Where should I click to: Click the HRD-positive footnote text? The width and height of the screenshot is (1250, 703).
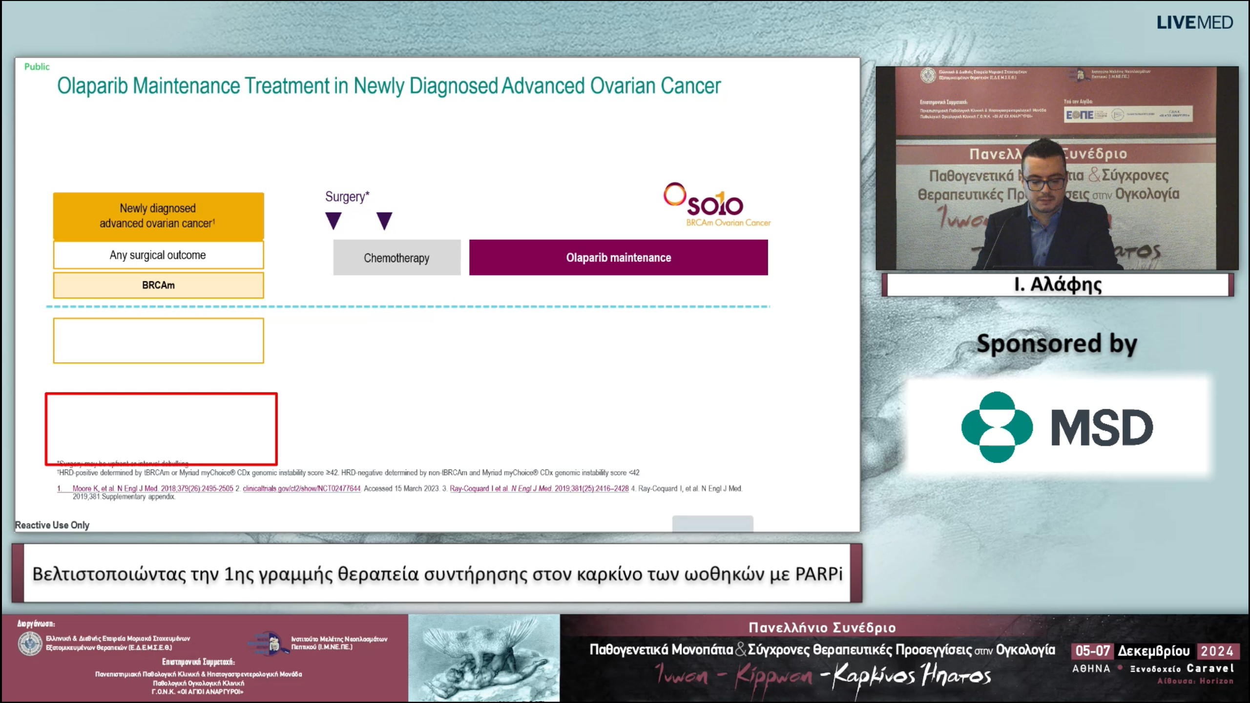pyautogui.click(x=348, y=473)
